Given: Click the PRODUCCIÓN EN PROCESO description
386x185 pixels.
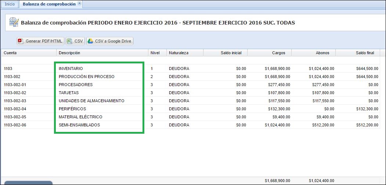Looking at the screenshot, I should 87,77.
